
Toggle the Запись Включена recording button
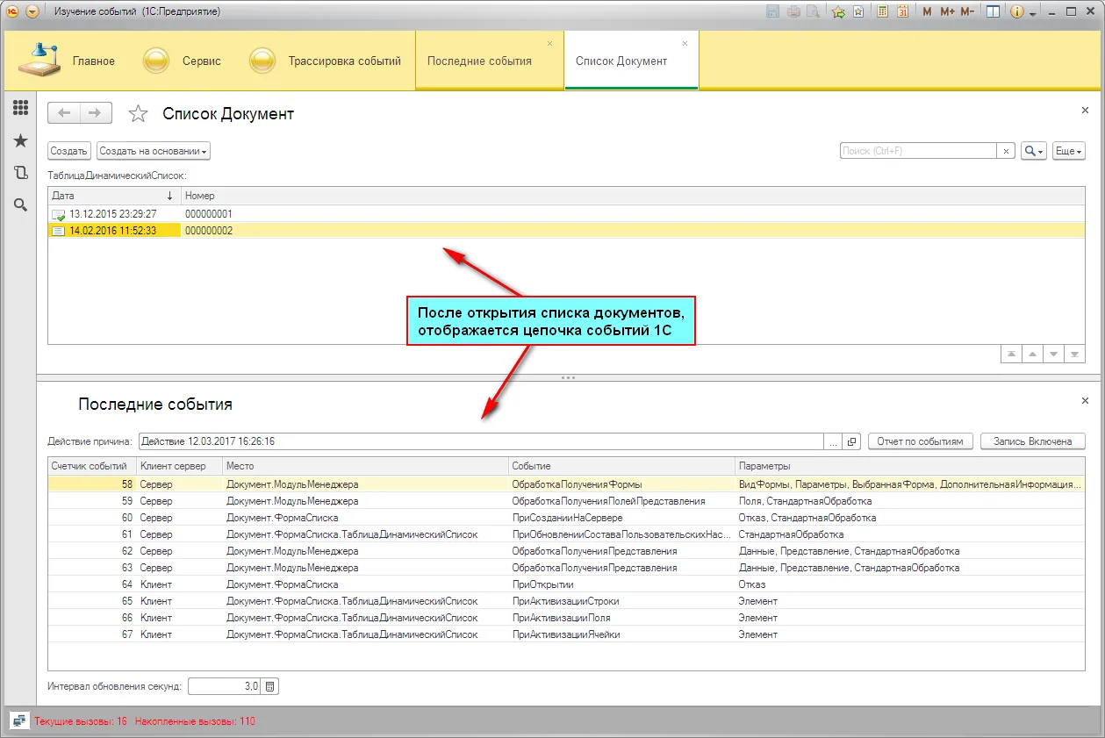coord(1032,441)
